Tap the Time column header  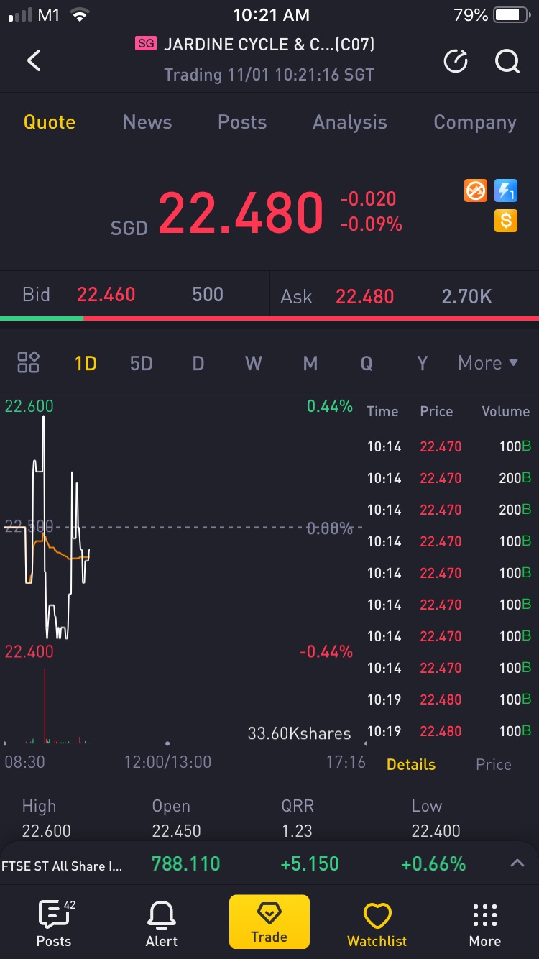pyautogui.click(x=382, y=411)
